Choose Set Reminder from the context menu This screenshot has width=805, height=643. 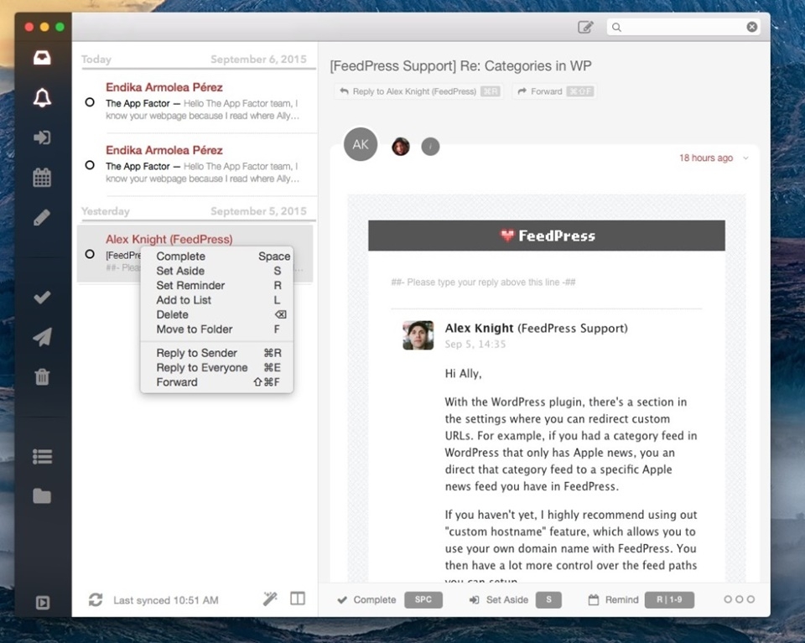click(216, 285)
